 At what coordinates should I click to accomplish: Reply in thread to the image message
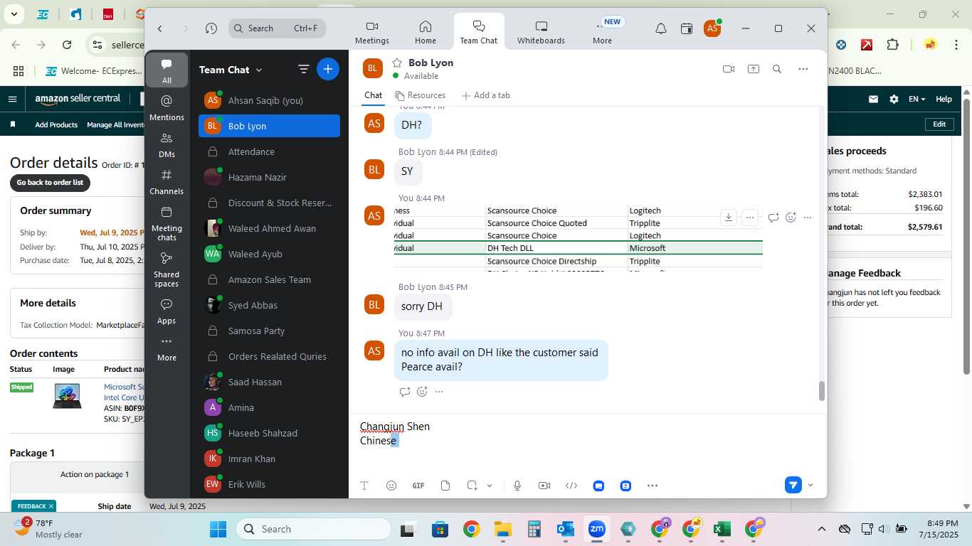(x=773, y=218)
